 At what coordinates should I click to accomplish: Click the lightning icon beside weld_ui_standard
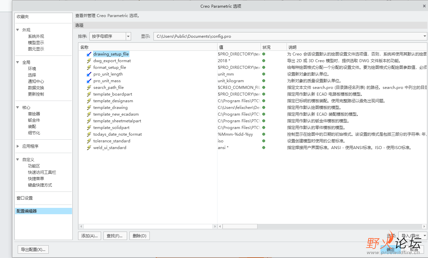[x=89, y=148]
